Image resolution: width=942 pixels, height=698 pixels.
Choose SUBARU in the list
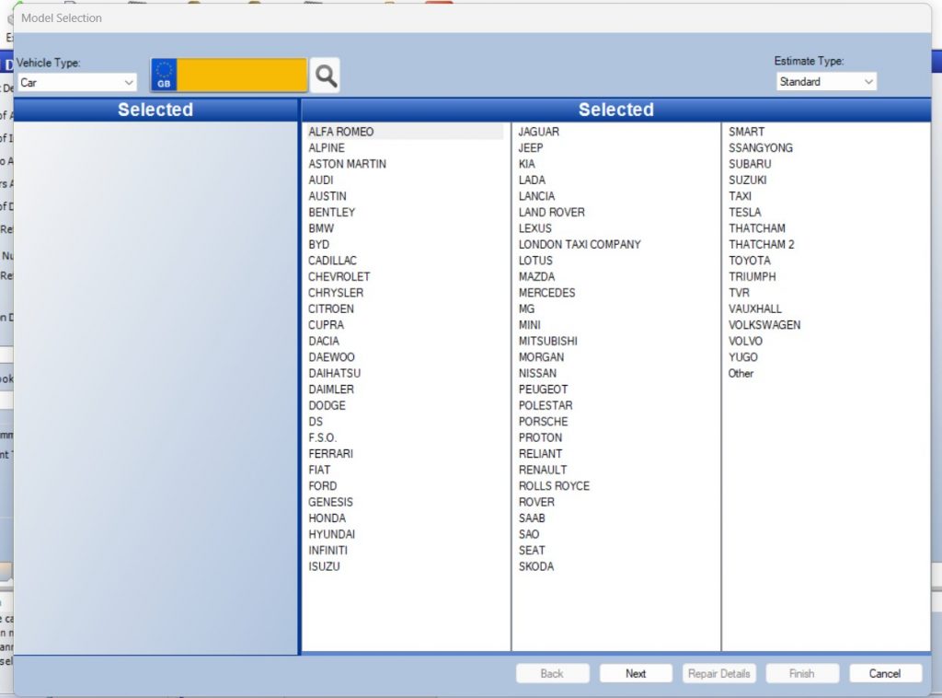(x=750, y=164)
